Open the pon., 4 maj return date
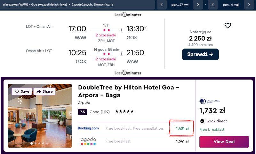Screen dimensions: 256x154 click(231, 5)
